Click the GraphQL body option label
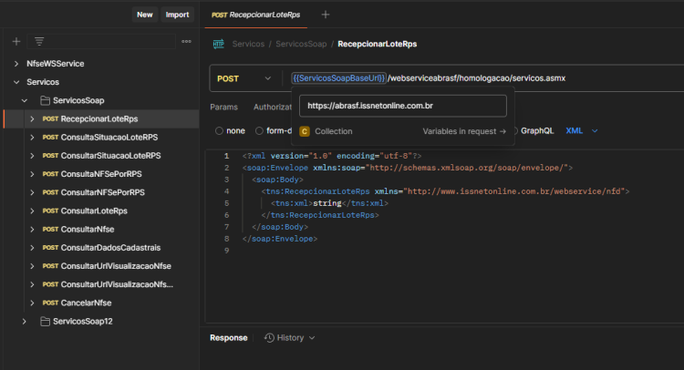This screenshot has width=684, height=370. pos(537,130)
